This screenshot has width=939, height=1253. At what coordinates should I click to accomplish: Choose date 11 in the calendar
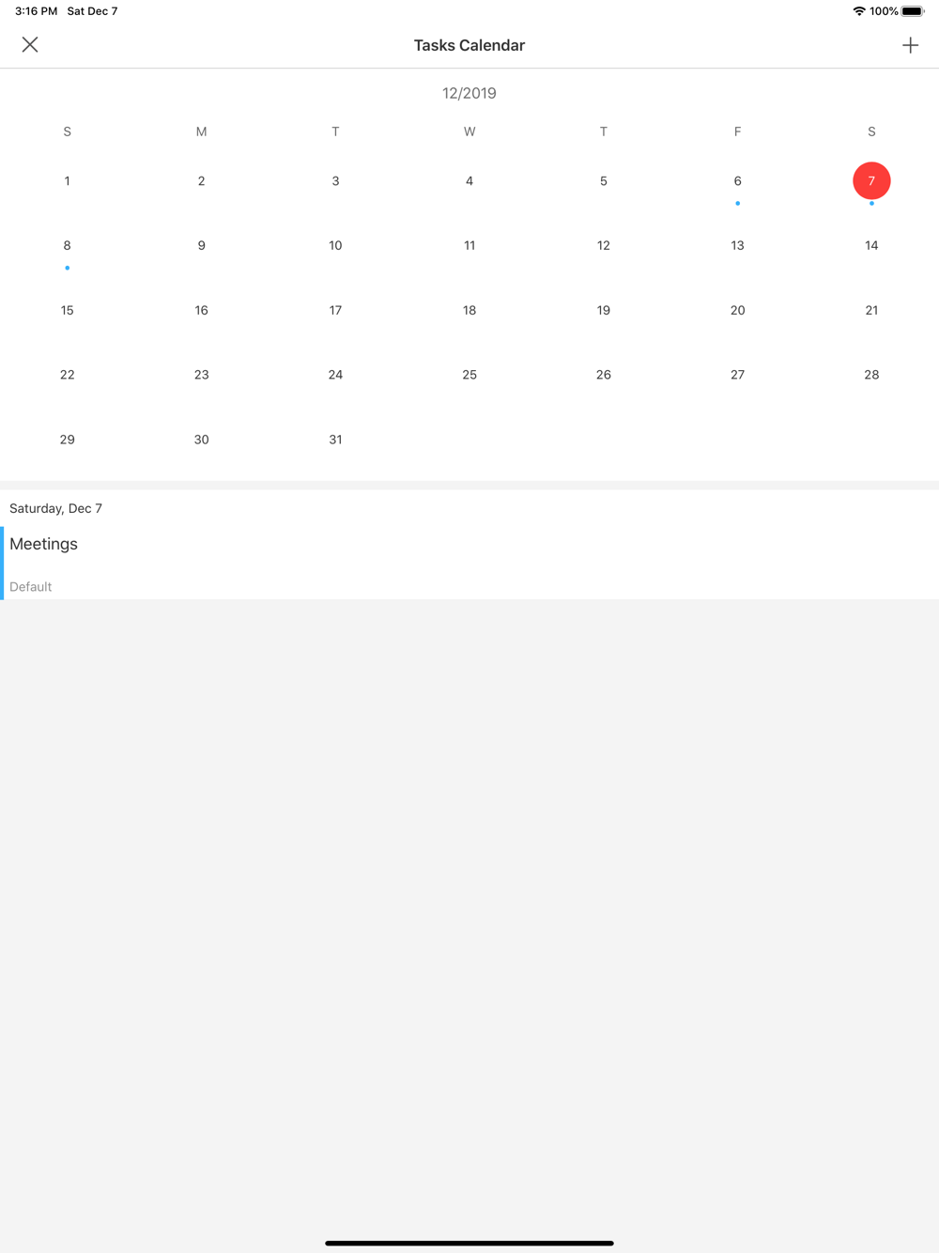pyautogui.click(x=469, y=246)
